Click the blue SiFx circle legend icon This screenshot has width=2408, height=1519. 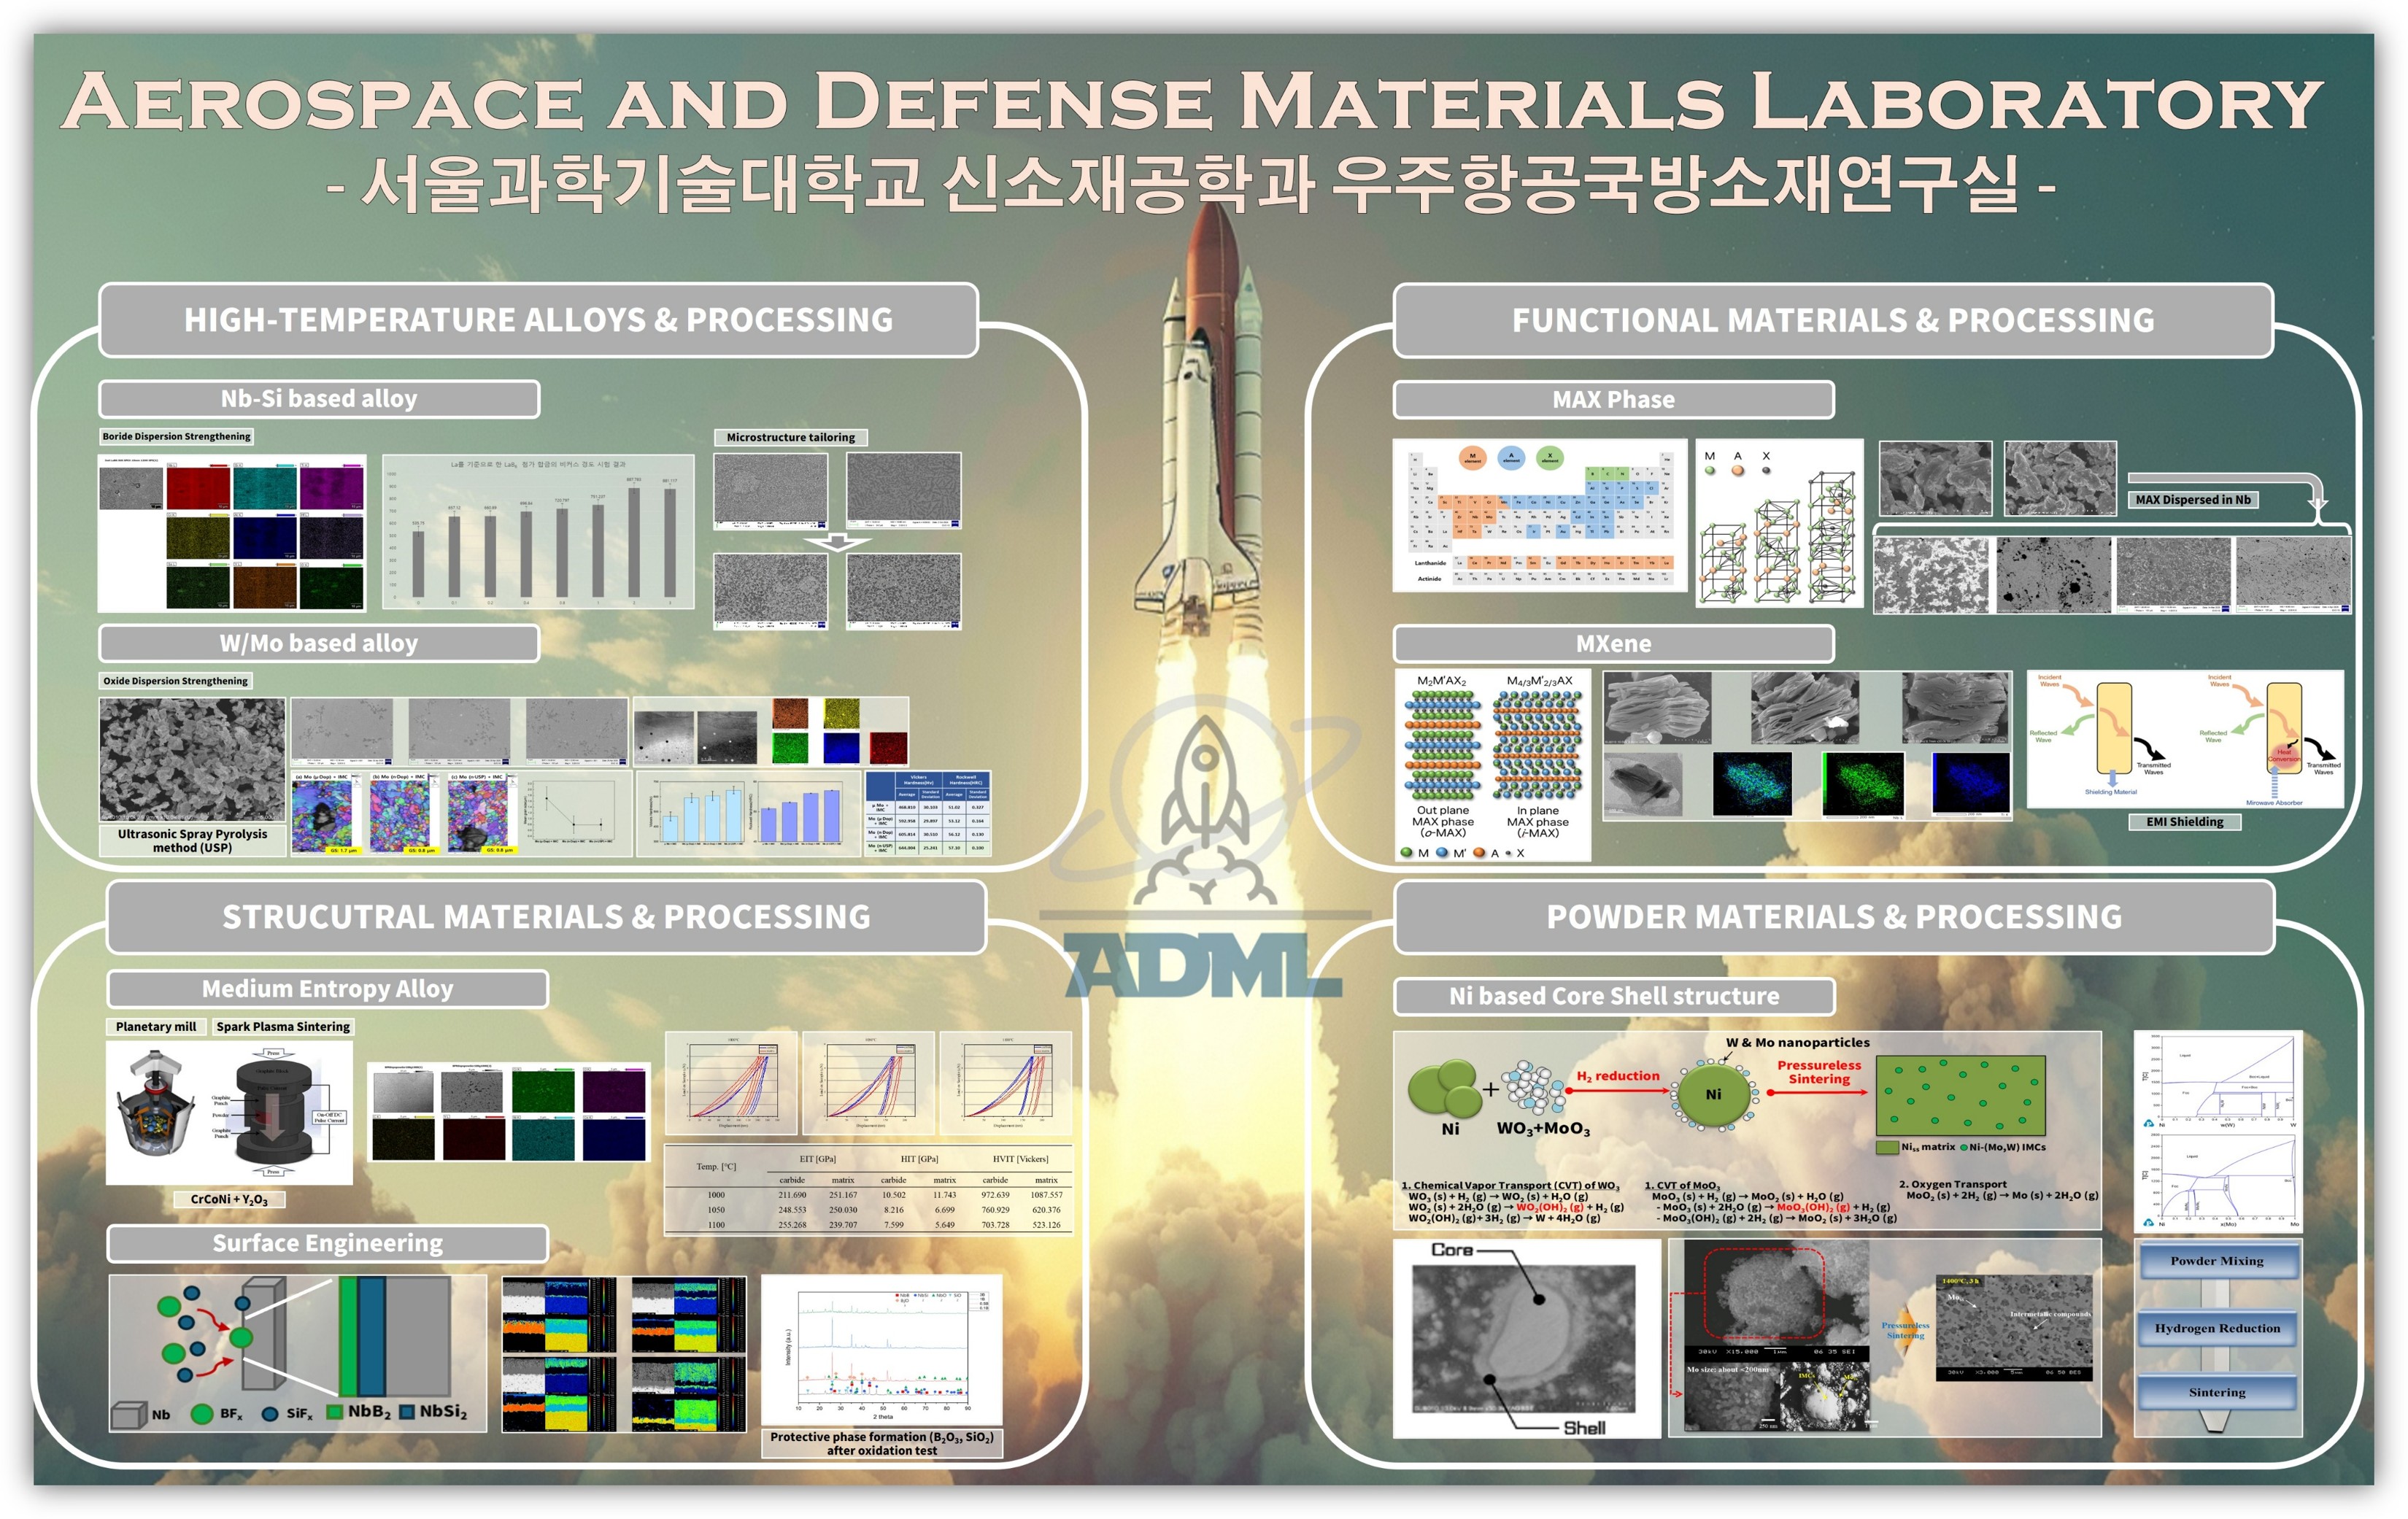(x=270, y=1414)
